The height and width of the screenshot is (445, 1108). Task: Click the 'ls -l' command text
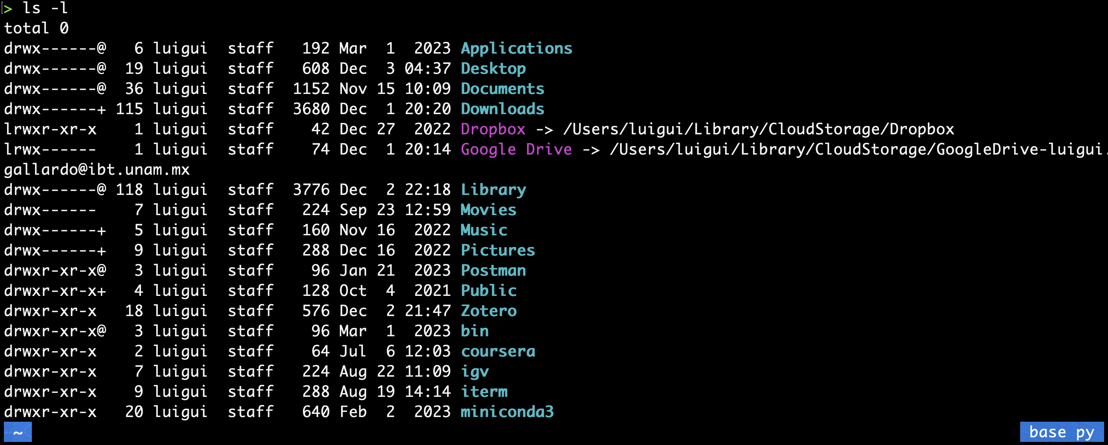pos(45,8)
